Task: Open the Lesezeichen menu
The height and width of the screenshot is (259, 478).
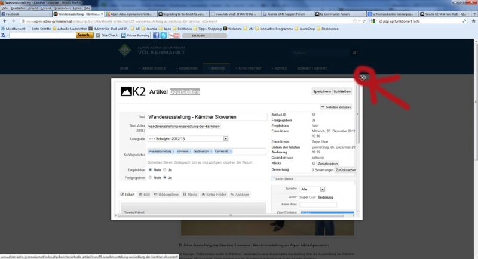Action: tap(63, 8)
